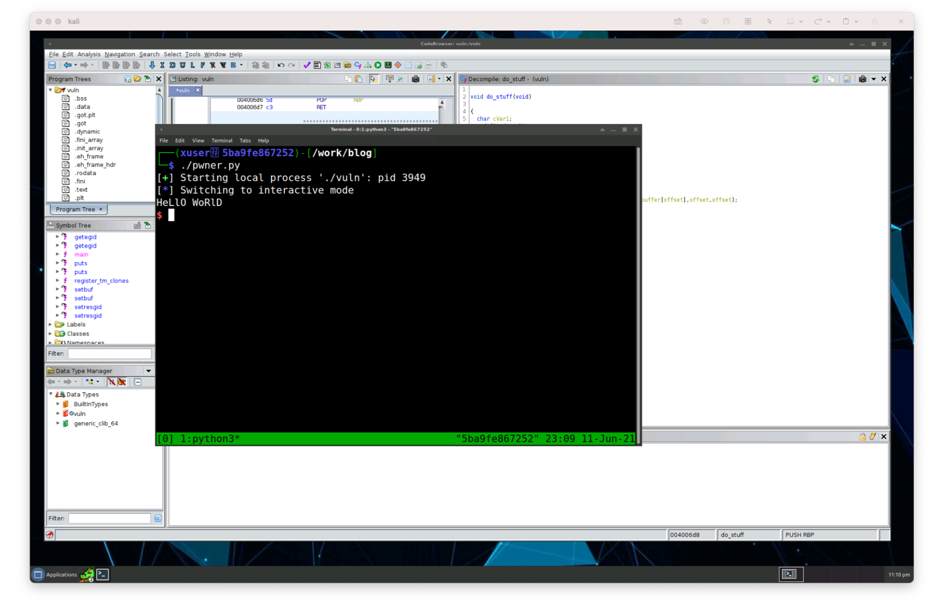This screenshot has width=930, height=603.
Task: Click the snapshot camera icon in Listing
Action: pos(415,79)
